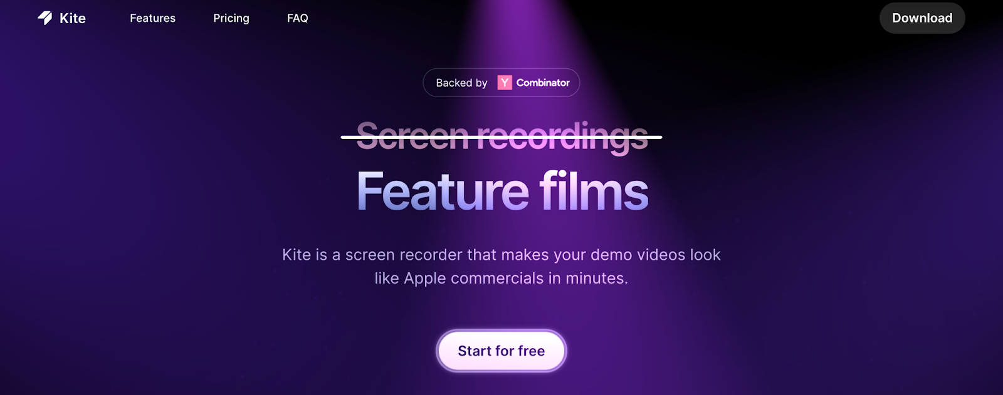
Task: Click the struck-through 'Screen recordings' heading
Action: pos(501,136)
